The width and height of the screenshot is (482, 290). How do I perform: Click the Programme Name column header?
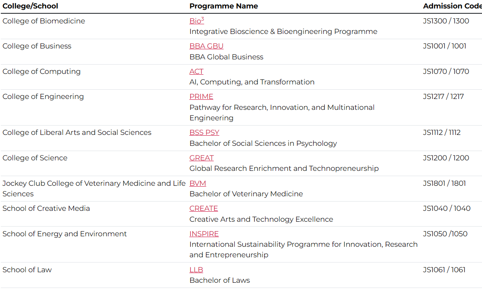coord(223,6)
